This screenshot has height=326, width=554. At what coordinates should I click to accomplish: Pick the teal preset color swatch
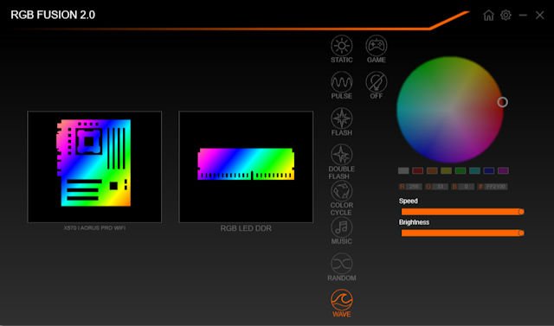tap(474, 170)
